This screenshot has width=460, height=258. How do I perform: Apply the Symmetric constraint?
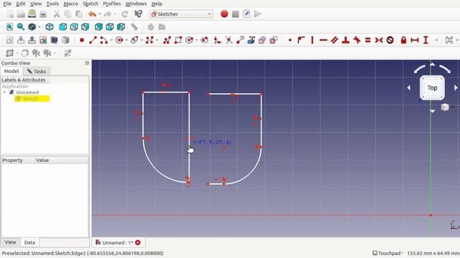click(x=379, y=40)
